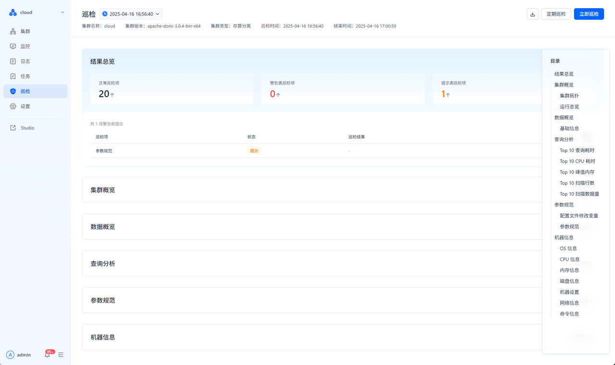Open Studio from the sidebar

(x=27, y=128)
